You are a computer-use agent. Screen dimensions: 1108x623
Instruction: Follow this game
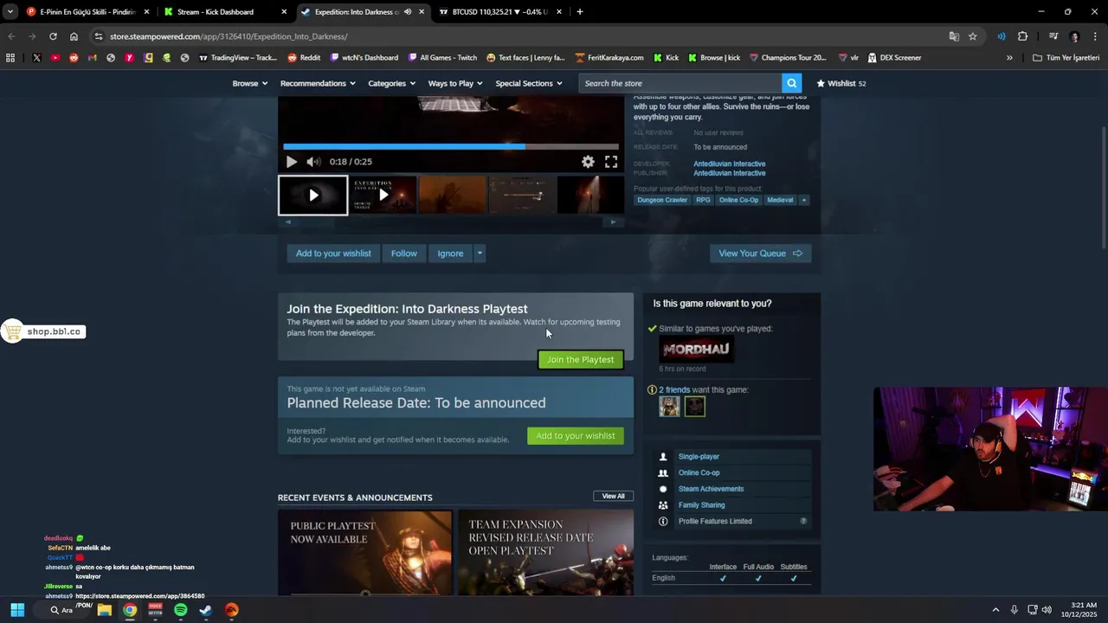[x=403, y=254]
